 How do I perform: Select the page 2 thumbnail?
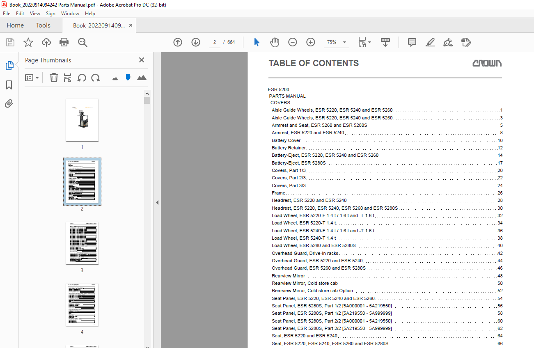pyautogui.click(x=82, y=181)
